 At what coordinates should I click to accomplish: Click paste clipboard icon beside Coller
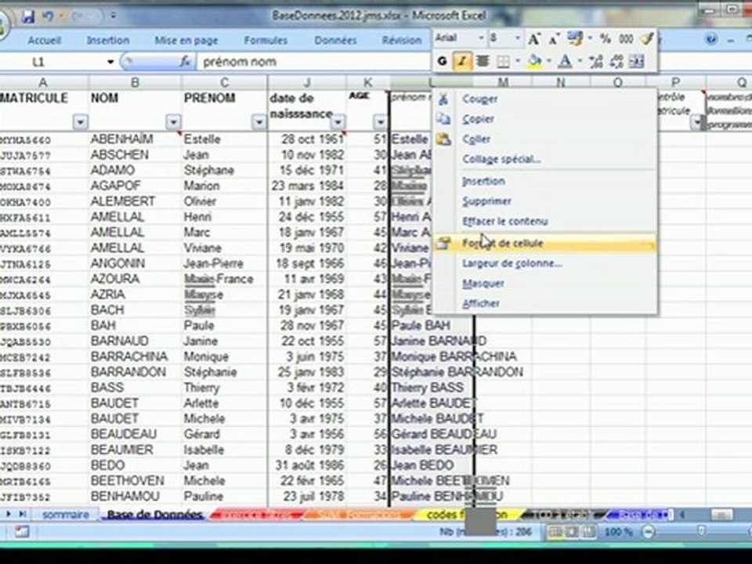coord(443,139)
